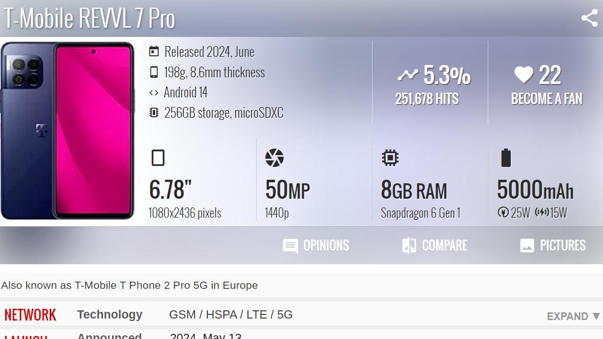Open the Compare tab
The width and height of the screenshot is (603, 339).
[434, 246]
